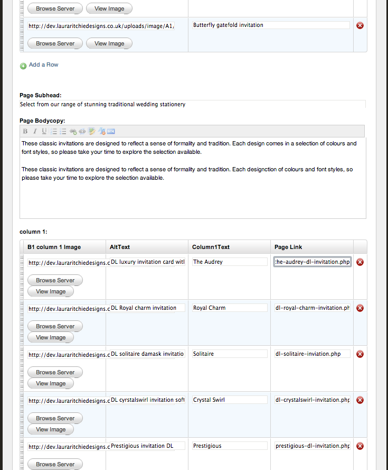Click the dl-solitaire-inviation.php Page Link field
The image size is (388, 470).
click(313, 354)
